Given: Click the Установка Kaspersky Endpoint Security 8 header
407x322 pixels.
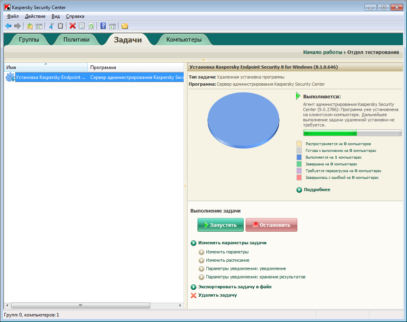Looking at the screenshot, I should (264, 67).
